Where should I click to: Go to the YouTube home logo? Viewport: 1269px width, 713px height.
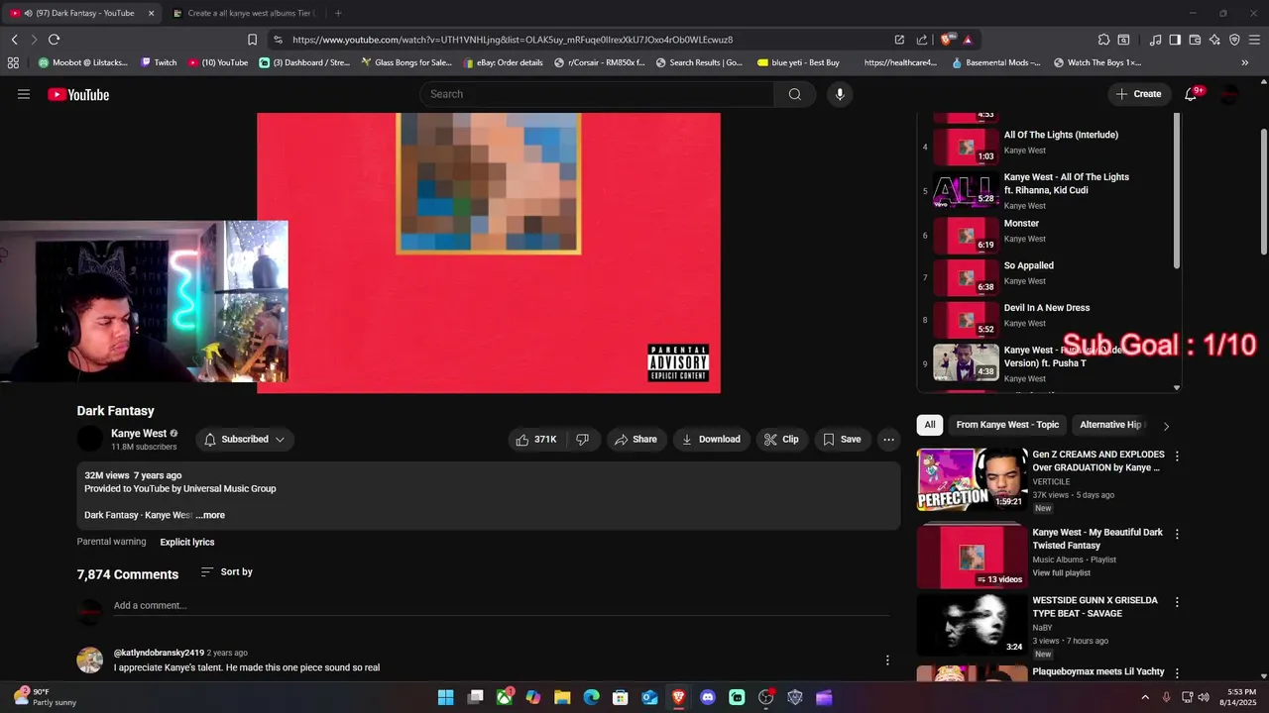(78, 95)
